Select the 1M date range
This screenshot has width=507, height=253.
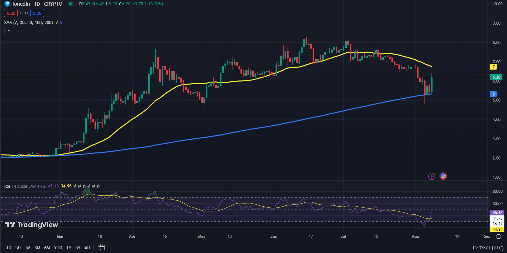28,248
